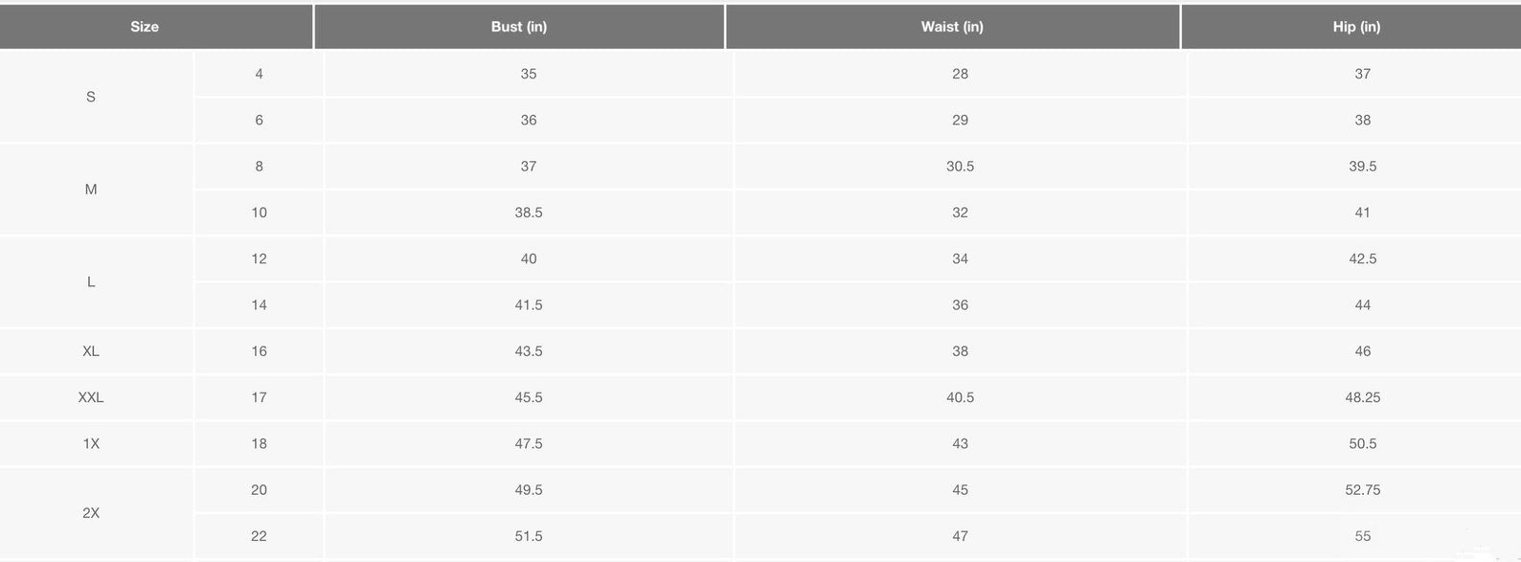Click the Waist (in) column header
1521x562 pixels.
[952, 27]
